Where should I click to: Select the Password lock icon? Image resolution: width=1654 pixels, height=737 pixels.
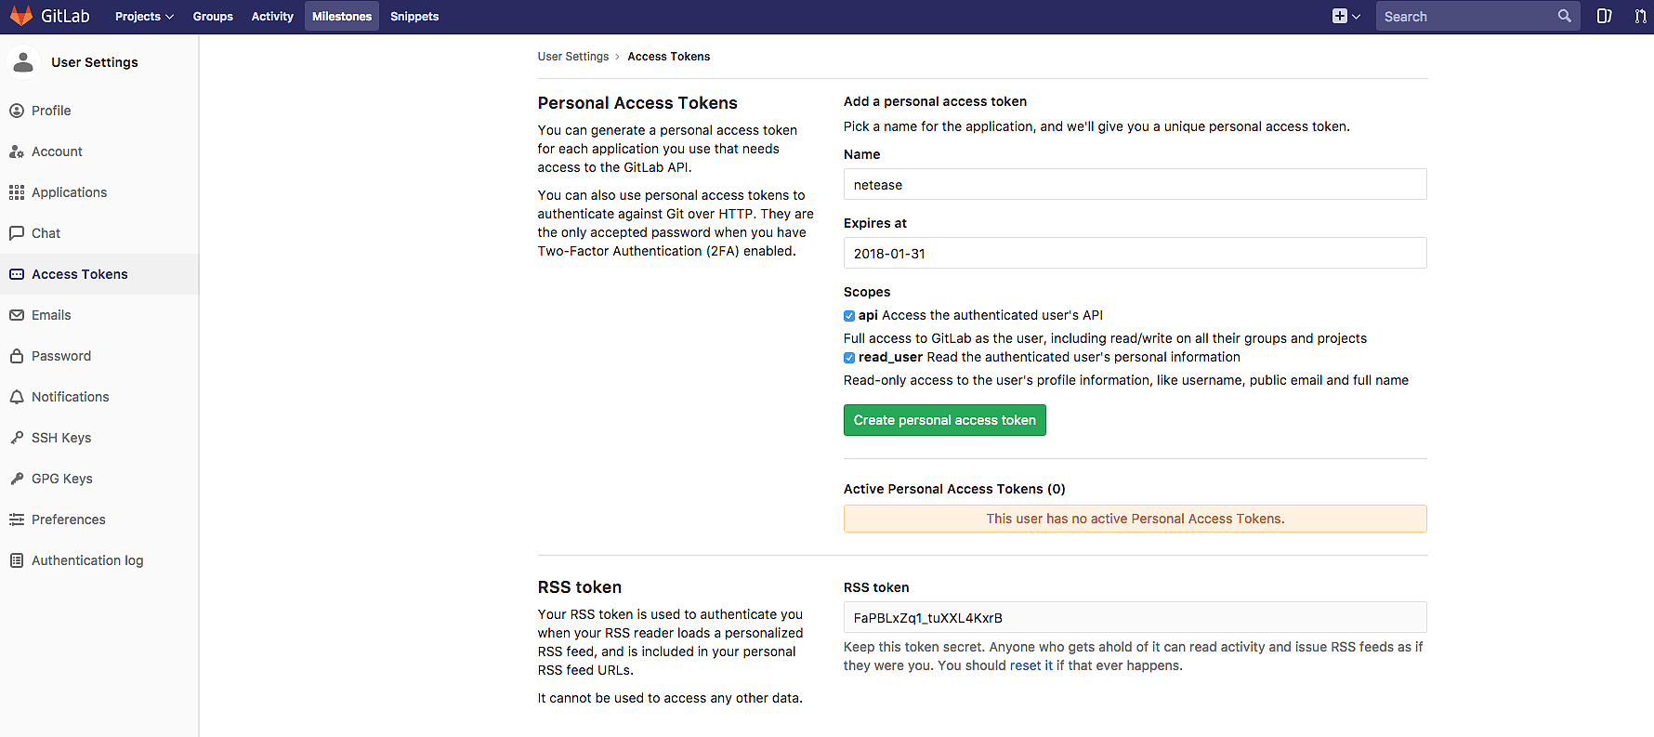(17, 356)
